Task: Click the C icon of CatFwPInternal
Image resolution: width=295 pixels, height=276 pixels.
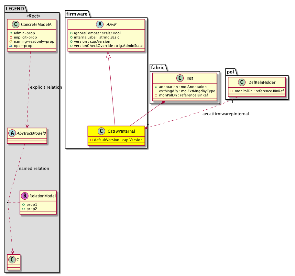Action: [x=101, y=131]
